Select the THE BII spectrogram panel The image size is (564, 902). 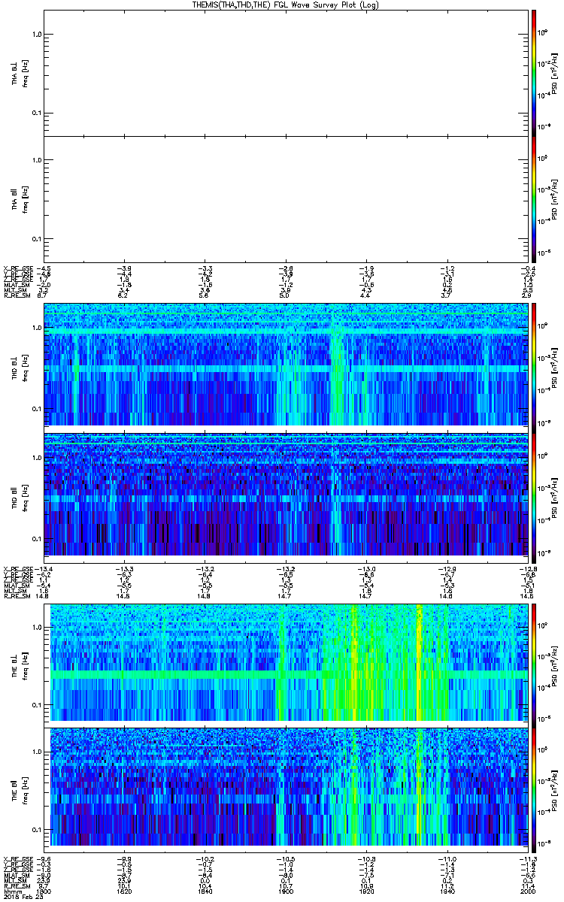click(x=287, y=790)
